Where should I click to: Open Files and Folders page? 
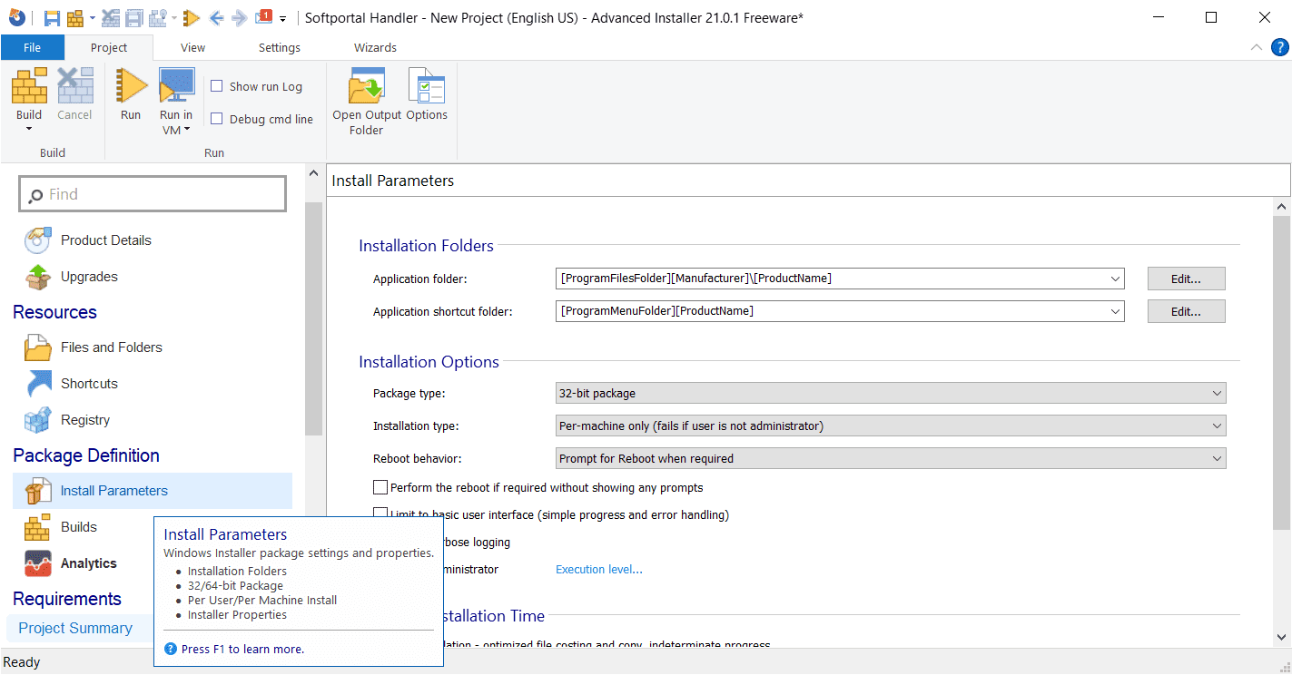(111, 347)
